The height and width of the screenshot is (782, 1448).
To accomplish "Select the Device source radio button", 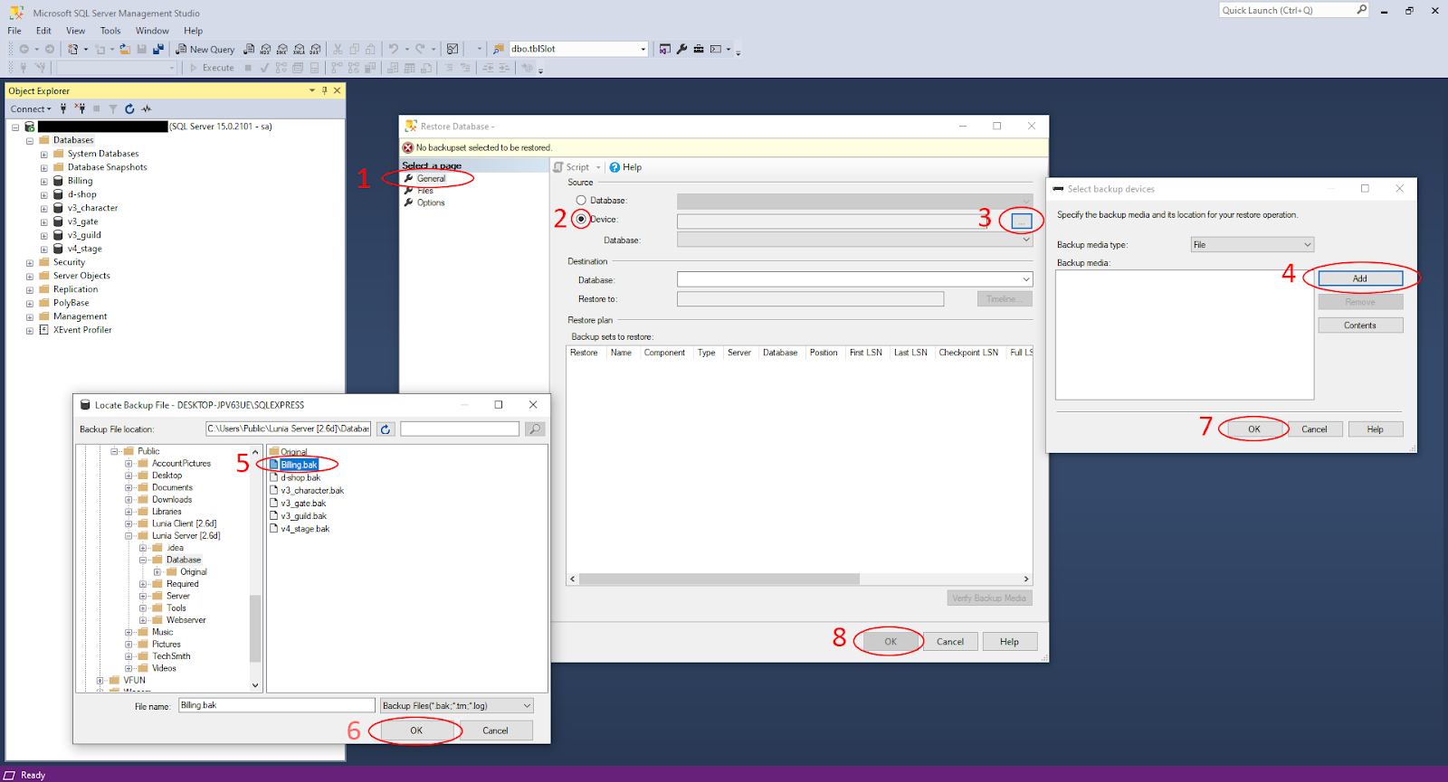I will click(x=581, y=220).
